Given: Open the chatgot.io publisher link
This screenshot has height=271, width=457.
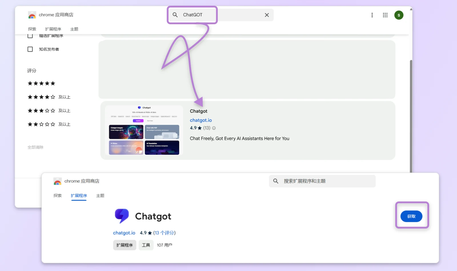Looking at the screenshot, I should [x=201, y=120].
